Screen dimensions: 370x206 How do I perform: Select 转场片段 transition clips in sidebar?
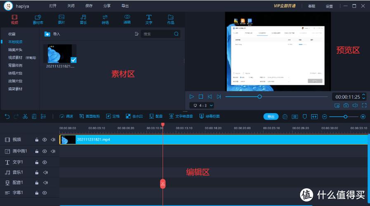coord(15,73)
